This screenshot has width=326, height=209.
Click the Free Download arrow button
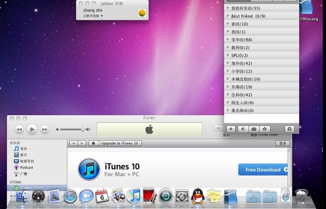click(263, 170)
